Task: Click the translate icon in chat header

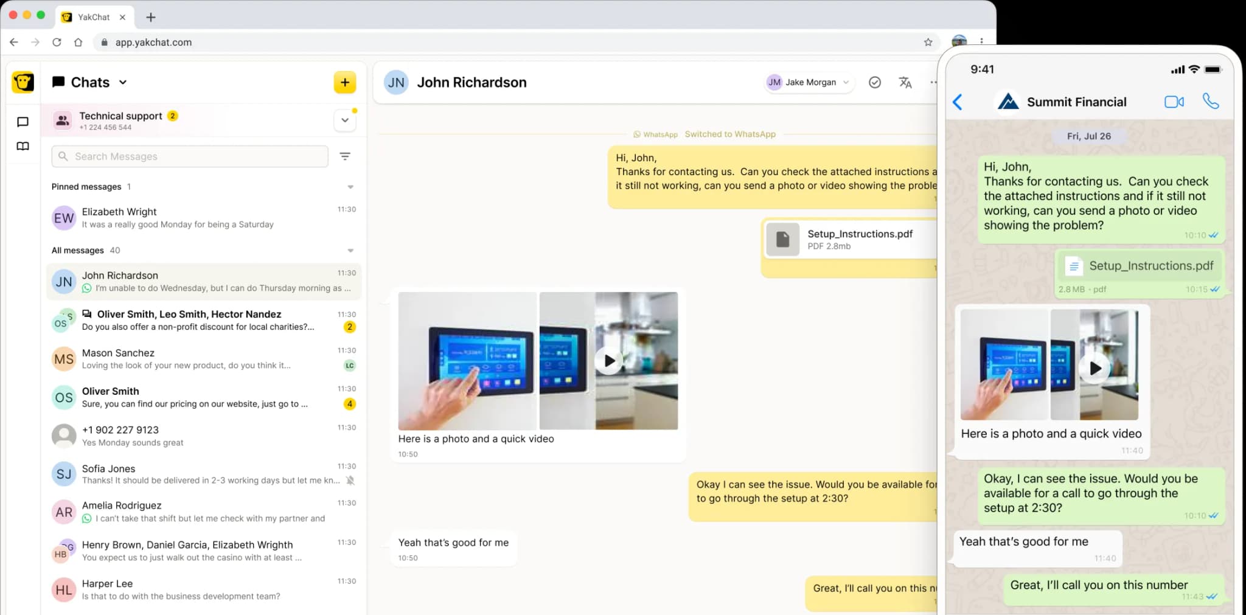Action: coord(905,82)
